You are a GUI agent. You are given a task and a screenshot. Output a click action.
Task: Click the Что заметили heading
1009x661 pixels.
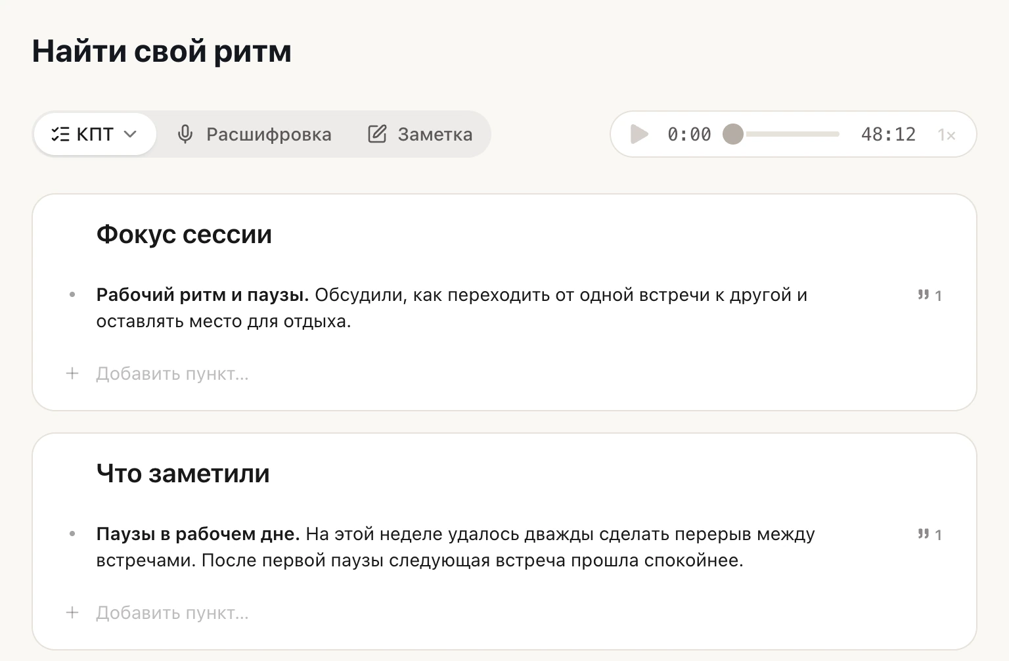pos(183,474)
